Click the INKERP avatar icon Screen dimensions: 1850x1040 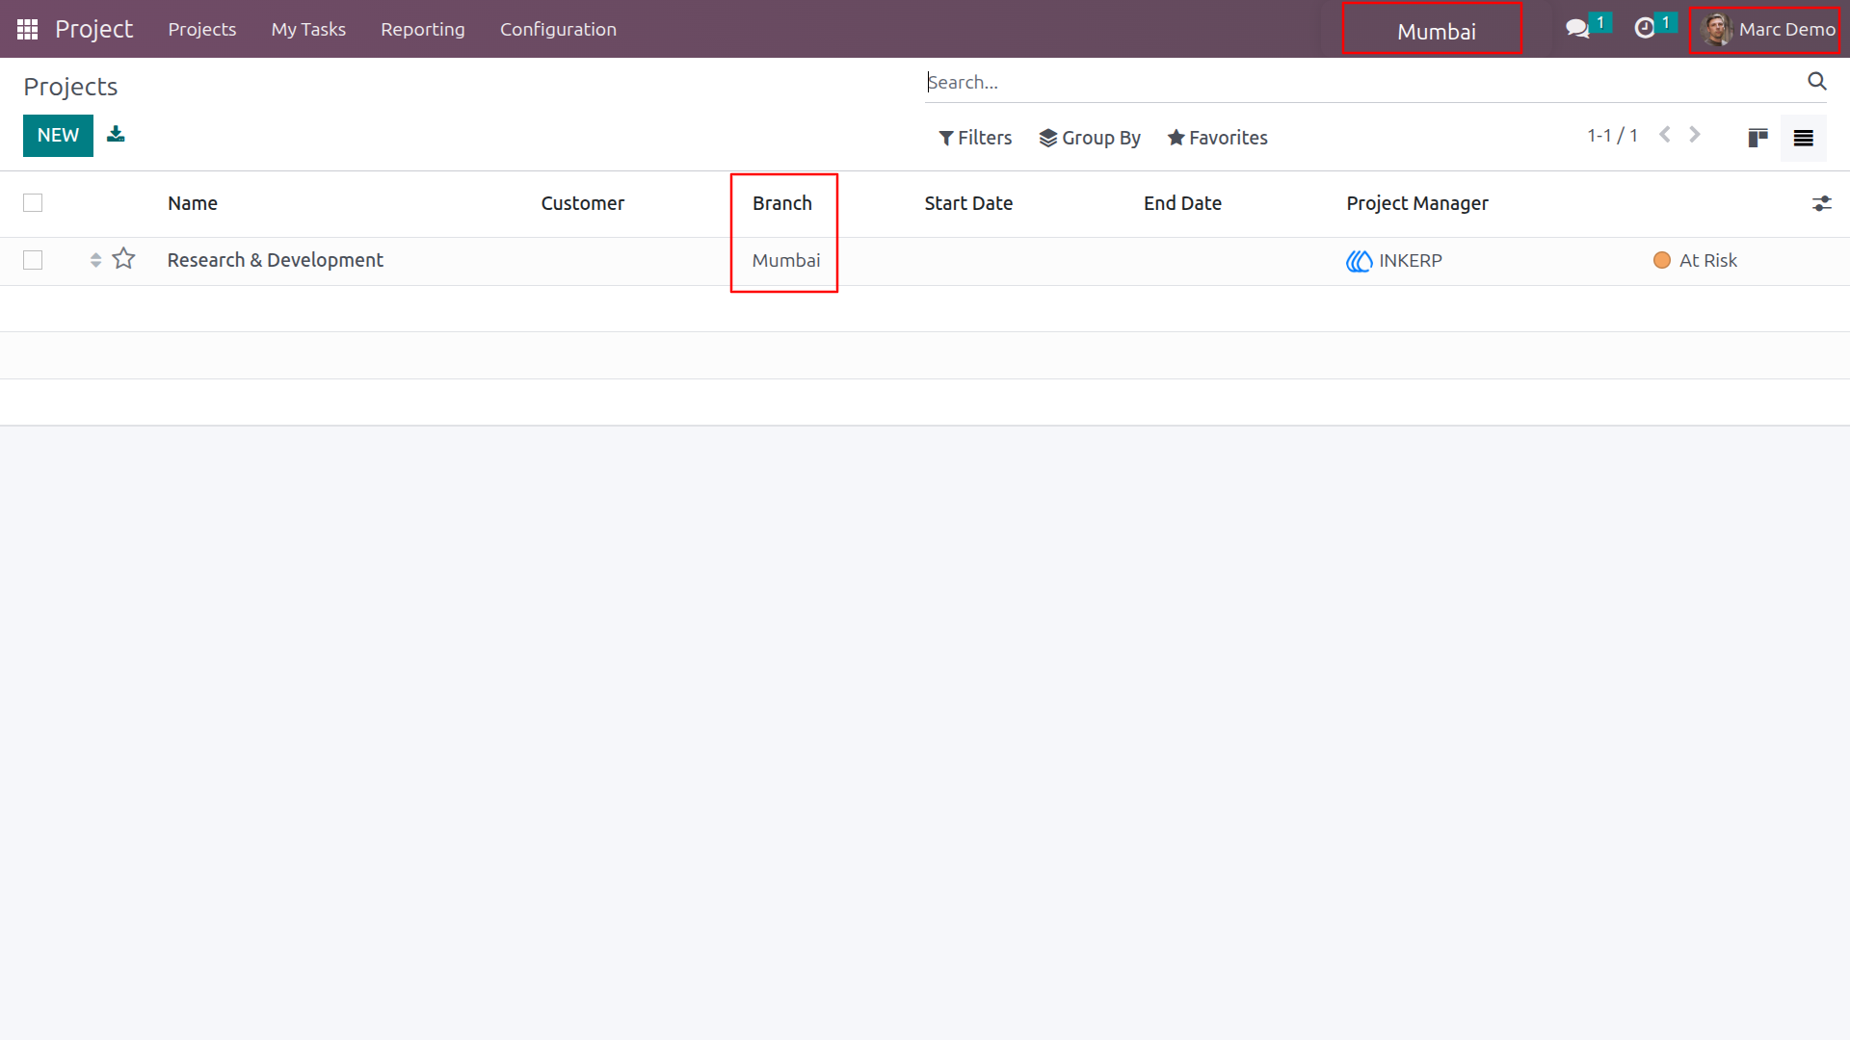[1359, 261]
